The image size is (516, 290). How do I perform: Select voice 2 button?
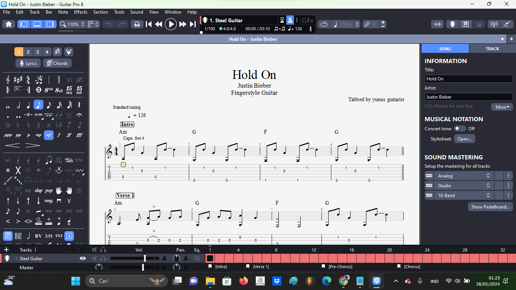(28, 52)
